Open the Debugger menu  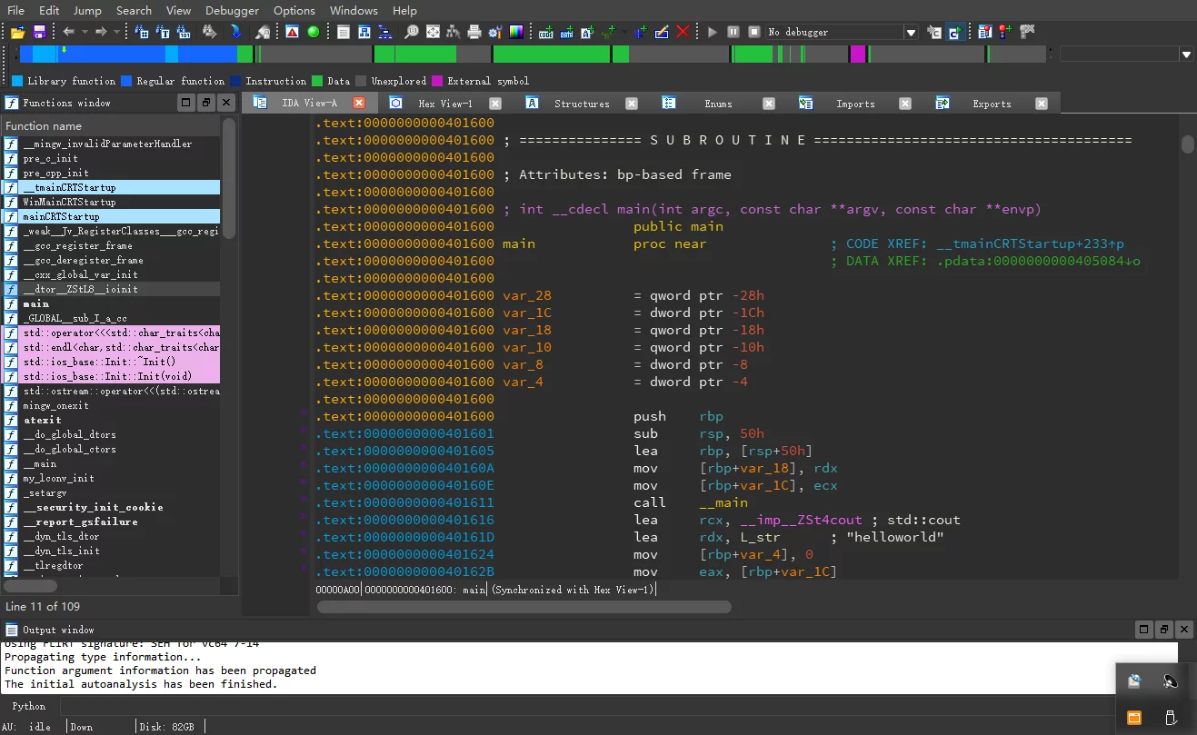pyautogui.click(x=232, y=10)
